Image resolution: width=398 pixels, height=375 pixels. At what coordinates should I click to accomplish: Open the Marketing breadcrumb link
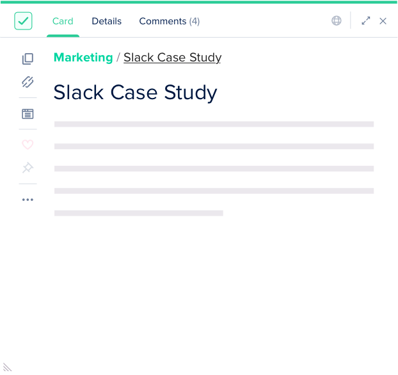[83, 58]
